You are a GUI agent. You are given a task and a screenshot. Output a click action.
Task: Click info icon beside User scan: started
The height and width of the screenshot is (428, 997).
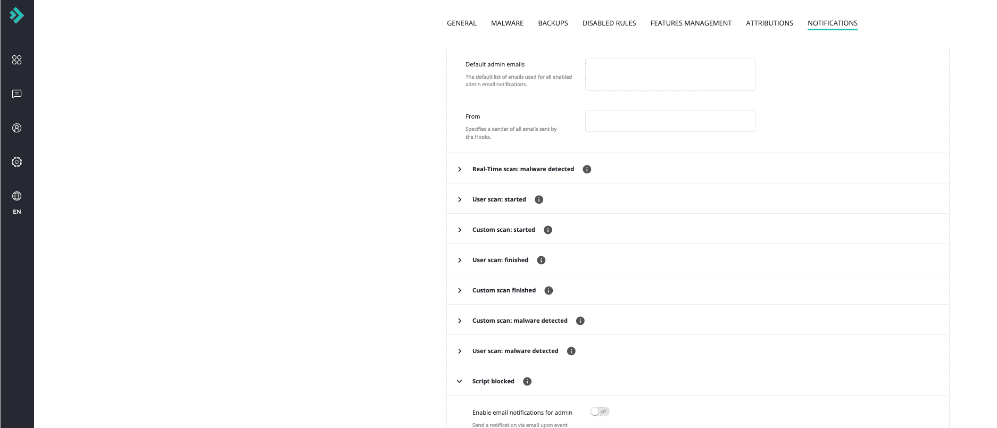[x=539, y=199]
